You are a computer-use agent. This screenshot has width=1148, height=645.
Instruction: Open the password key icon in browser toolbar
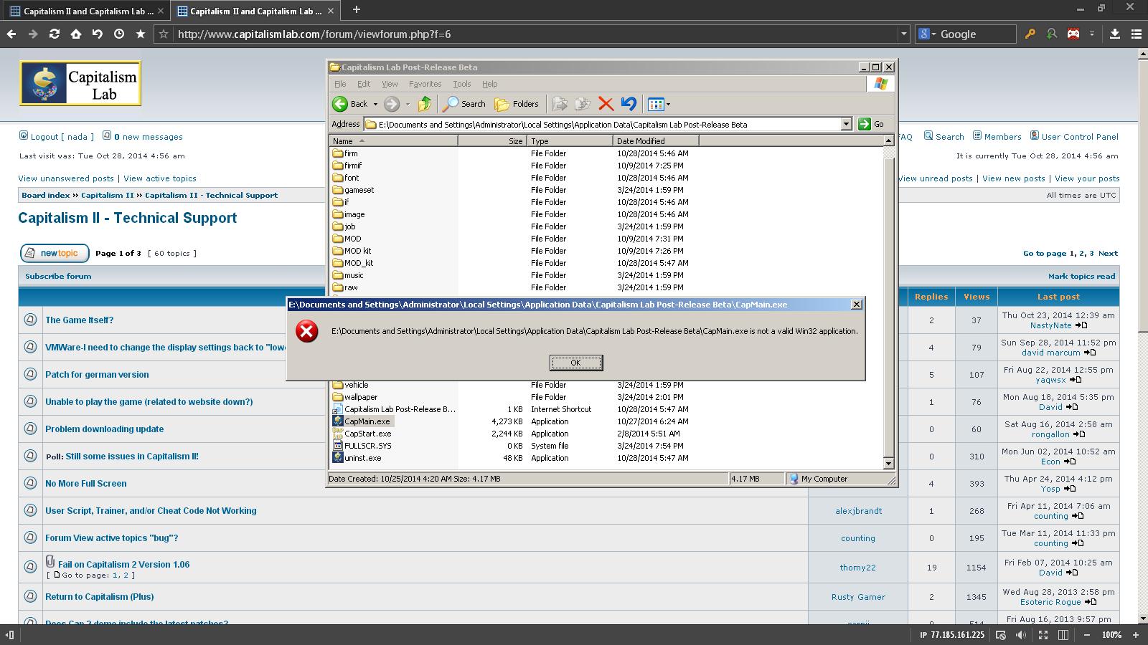tap(1030, 34)
